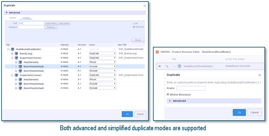Click the Text input field containing DUP_
This screenshot has height=136, width=269.
(31, 24)
